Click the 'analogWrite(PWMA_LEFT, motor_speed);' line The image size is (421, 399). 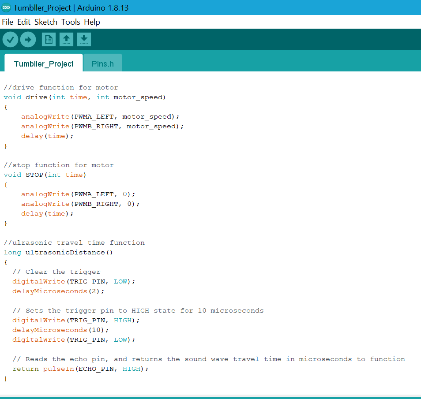(x=100, y=117)
